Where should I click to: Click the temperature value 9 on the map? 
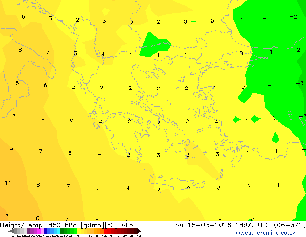(11, 149)
